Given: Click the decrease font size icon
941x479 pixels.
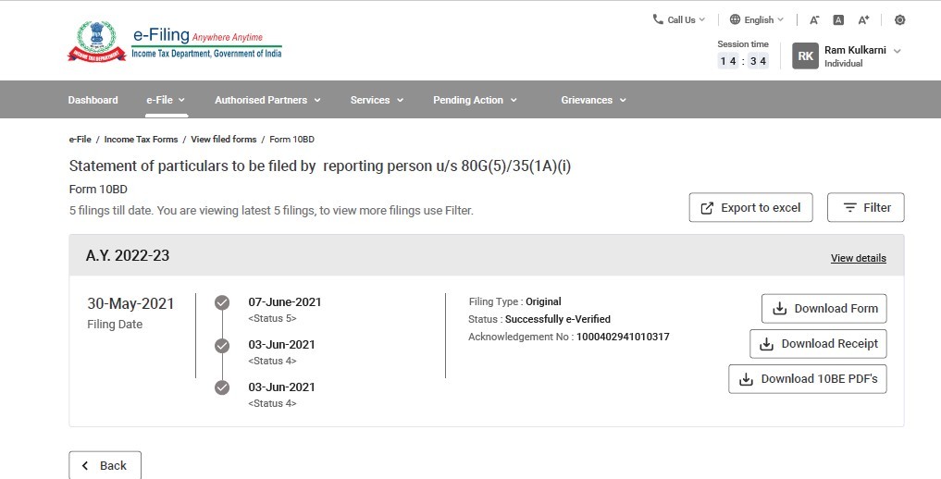Looking at the screenshot, I should [x=814, y=19].
